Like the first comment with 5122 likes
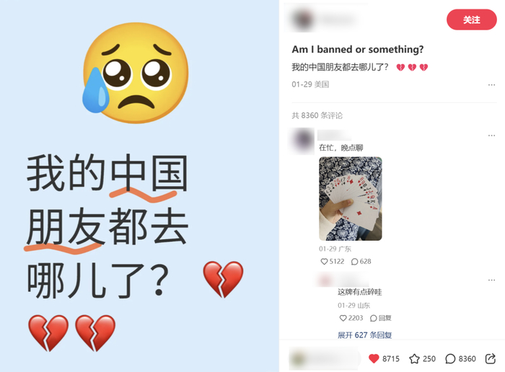 pyautogui.click(x=324, y=261)
